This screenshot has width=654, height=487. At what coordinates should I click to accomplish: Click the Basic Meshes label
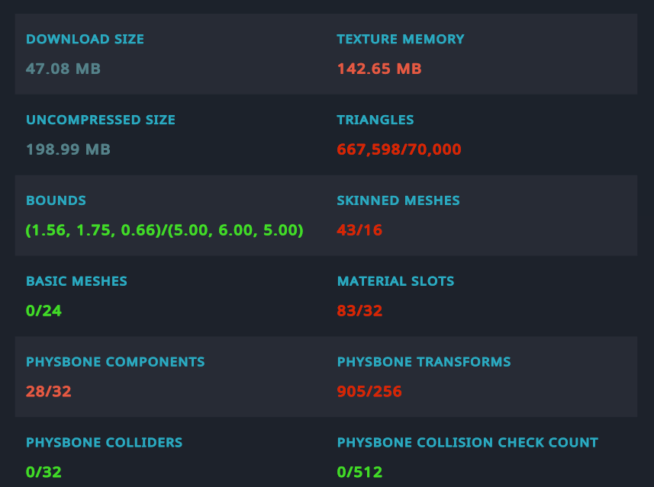pyautogui.click(x=76, y=281)
